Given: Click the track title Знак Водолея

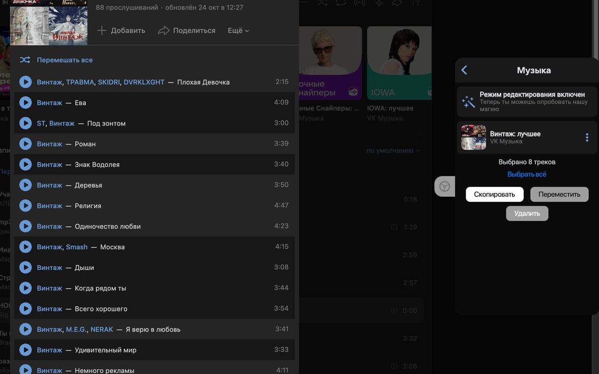Looking at the screenshot, I should pyautogui.click(x=97, y=165).
